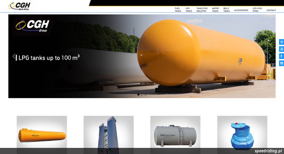Open Tanks for Industry menu item
The image size is (284, 154).
point(202,10)
